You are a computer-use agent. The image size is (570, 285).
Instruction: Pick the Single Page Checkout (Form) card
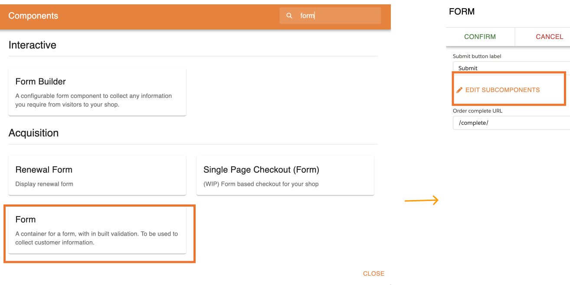point(285,175)
